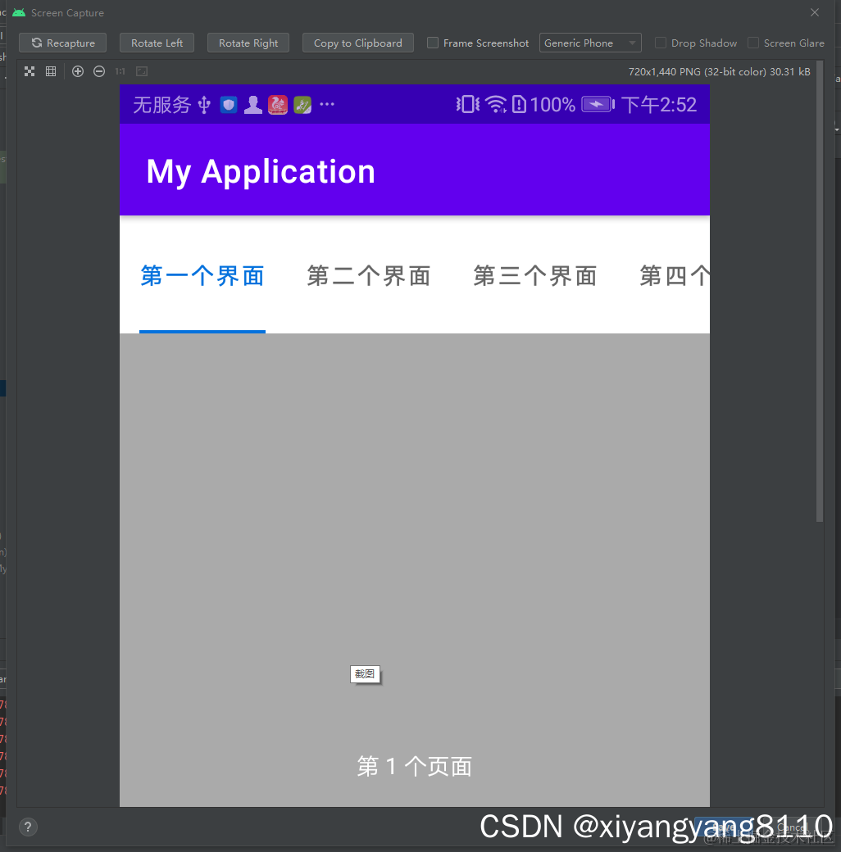The width and height of the screenshot is (841, 852).
Task: Switch to the 第二个界面 tab
Action: click(368, 276)
